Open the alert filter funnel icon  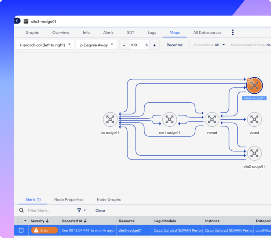pos(79,210)
